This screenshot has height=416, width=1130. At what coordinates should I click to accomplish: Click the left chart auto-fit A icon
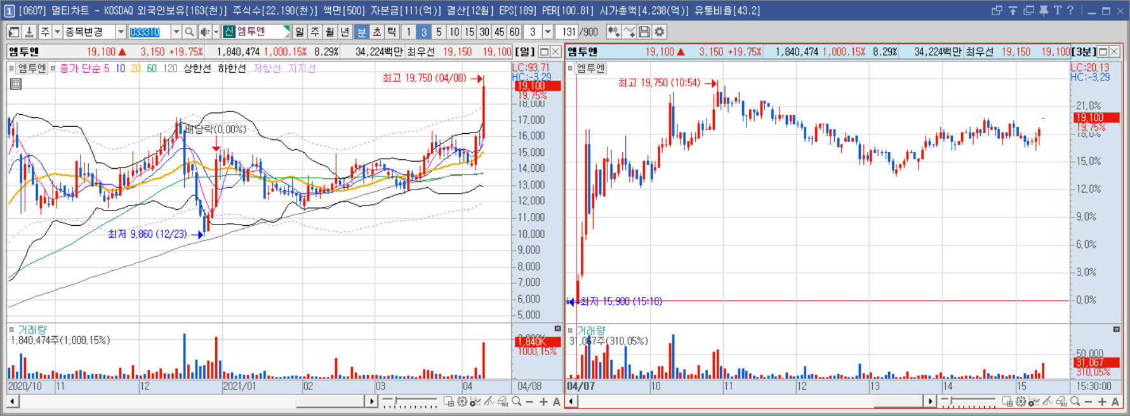[x=557, y=401]
